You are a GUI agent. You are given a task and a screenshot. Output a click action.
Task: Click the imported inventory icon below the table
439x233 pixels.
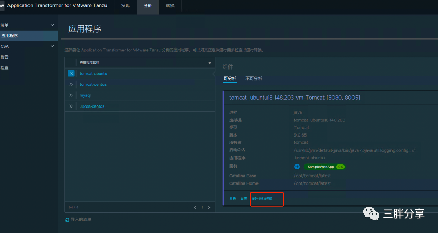click(x=67, y=220)
